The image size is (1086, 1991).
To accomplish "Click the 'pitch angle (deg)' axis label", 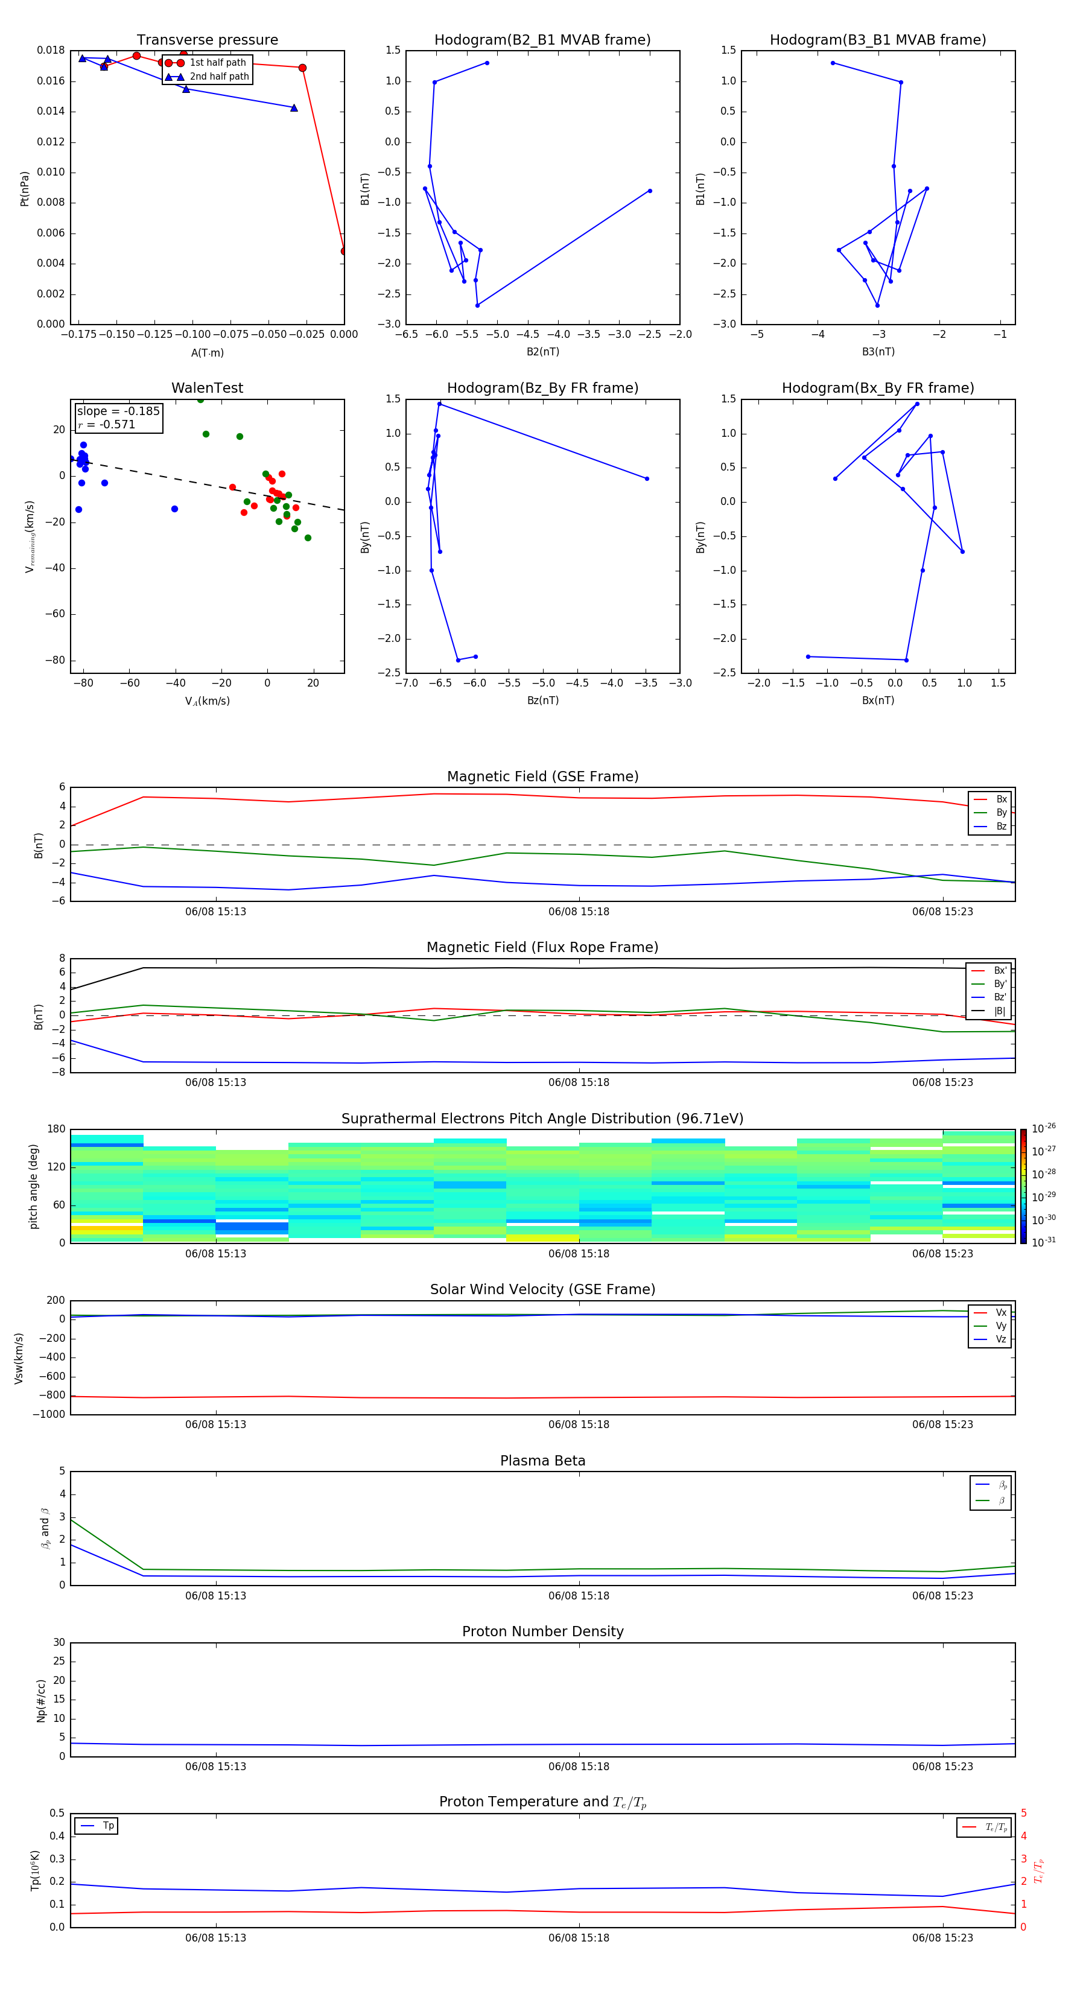I will tap(33, 1186).
